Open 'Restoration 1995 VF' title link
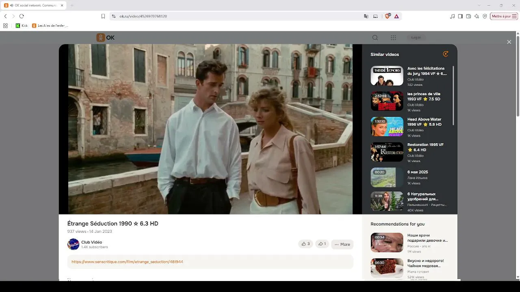Screen dimensions: 520x292 [425, 147]
